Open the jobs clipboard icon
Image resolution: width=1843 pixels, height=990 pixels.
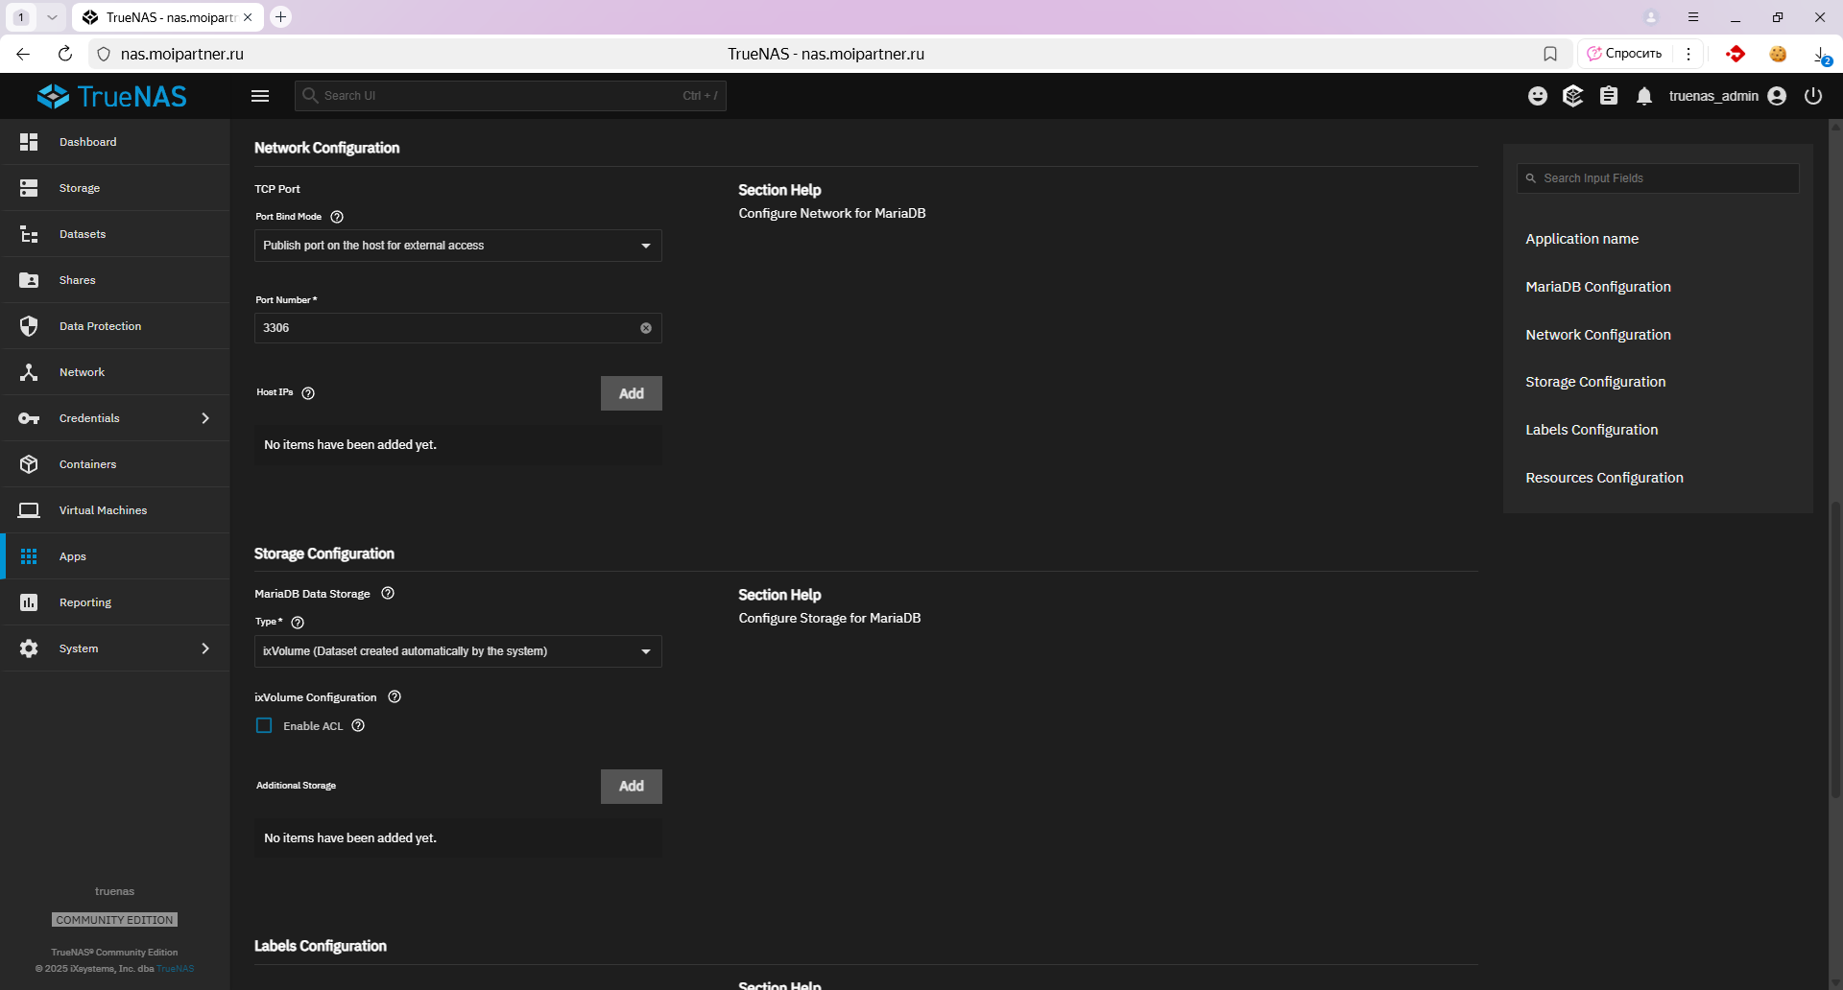pyautogui.click(x=1609, y=96)
